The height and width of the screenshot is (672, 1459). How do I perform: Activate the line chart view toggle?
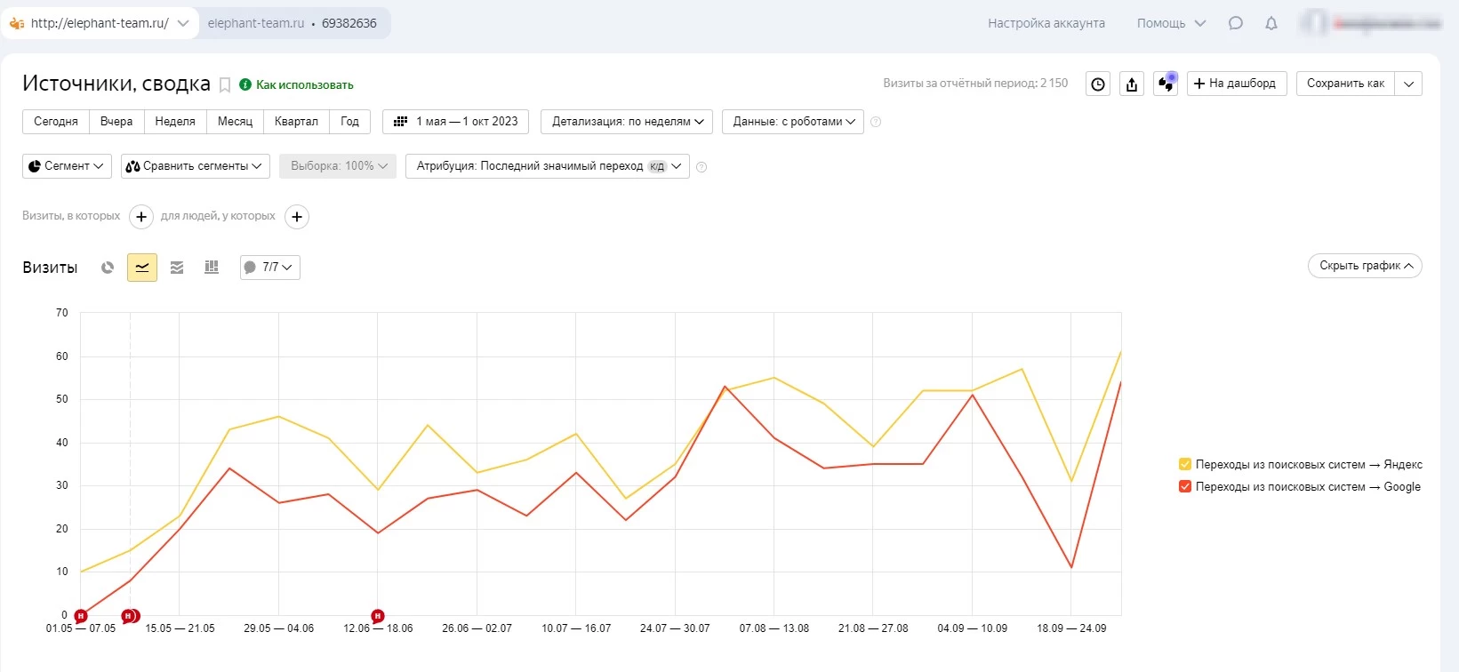[142, 268]
